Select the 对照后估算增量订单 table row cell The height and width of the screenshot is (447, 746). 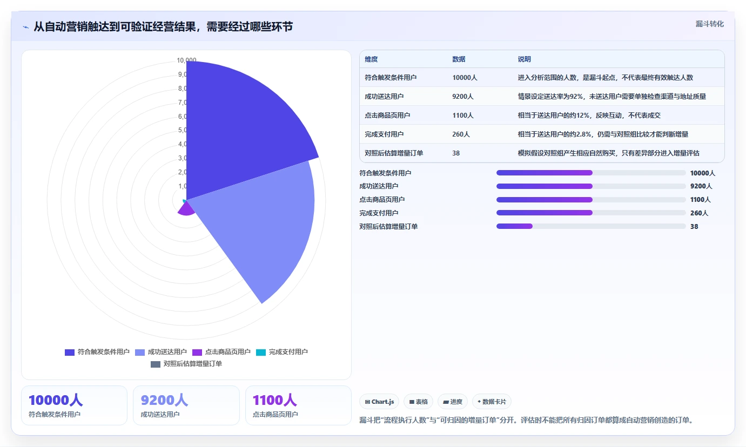coord(394,153)
